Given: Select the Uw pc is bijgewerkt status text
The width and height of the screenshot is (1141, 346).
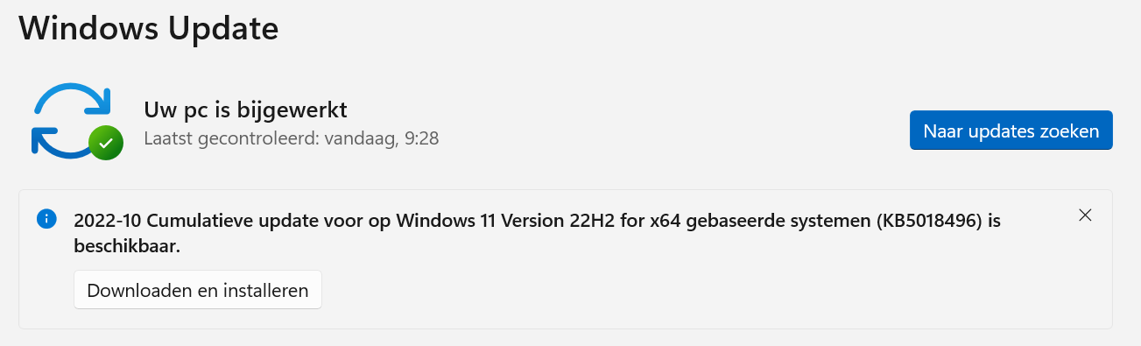Looking at the screenshot, I should pyautogui.click(x=245, y=110).
